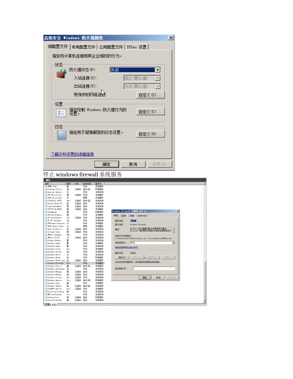Open the 登录 tab in Windows Firewall properties

click(124, 216)
